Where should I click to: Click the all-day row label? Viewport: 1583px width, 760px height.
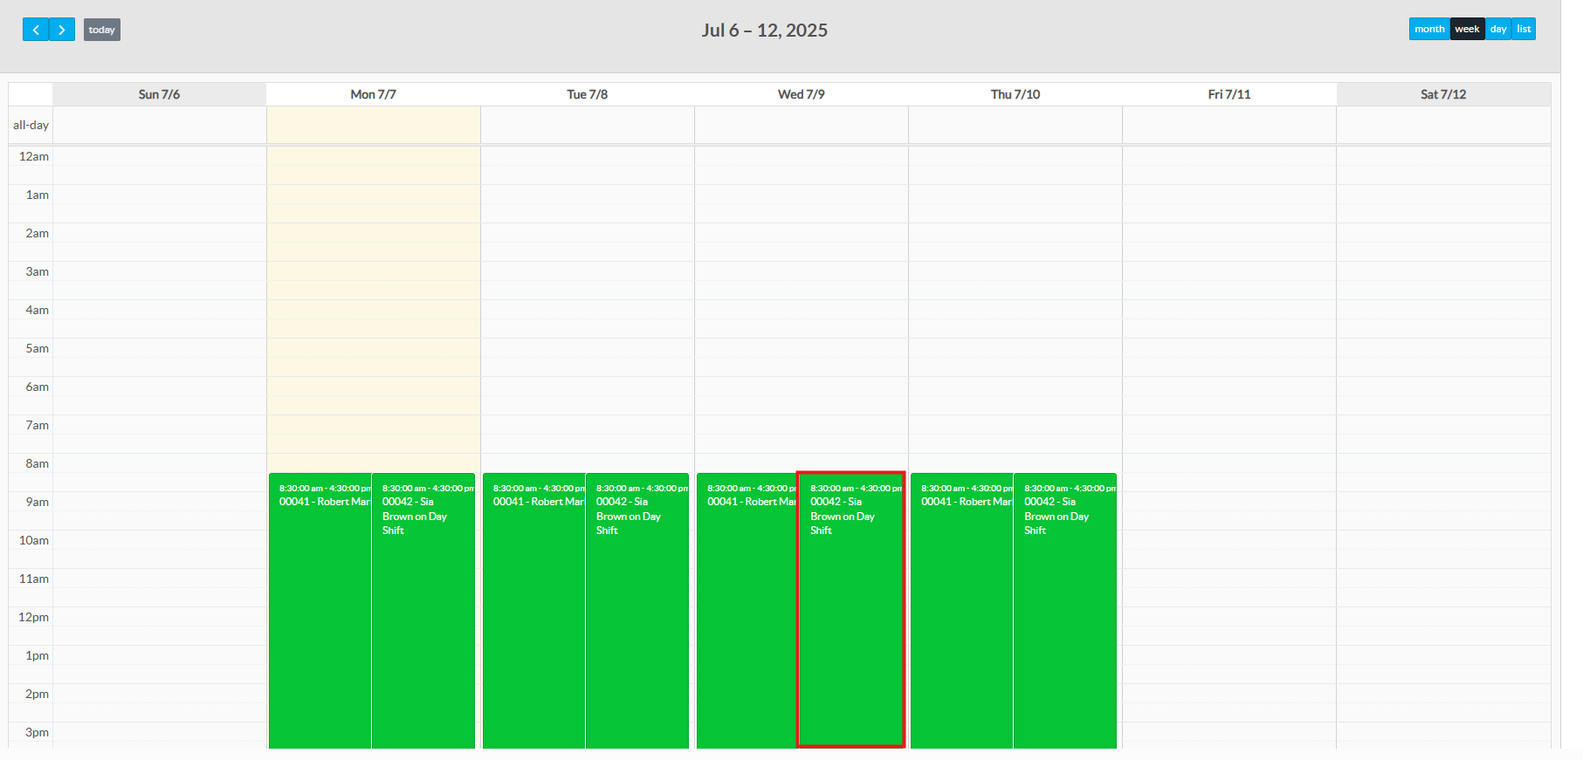click(x=31, y=125)
